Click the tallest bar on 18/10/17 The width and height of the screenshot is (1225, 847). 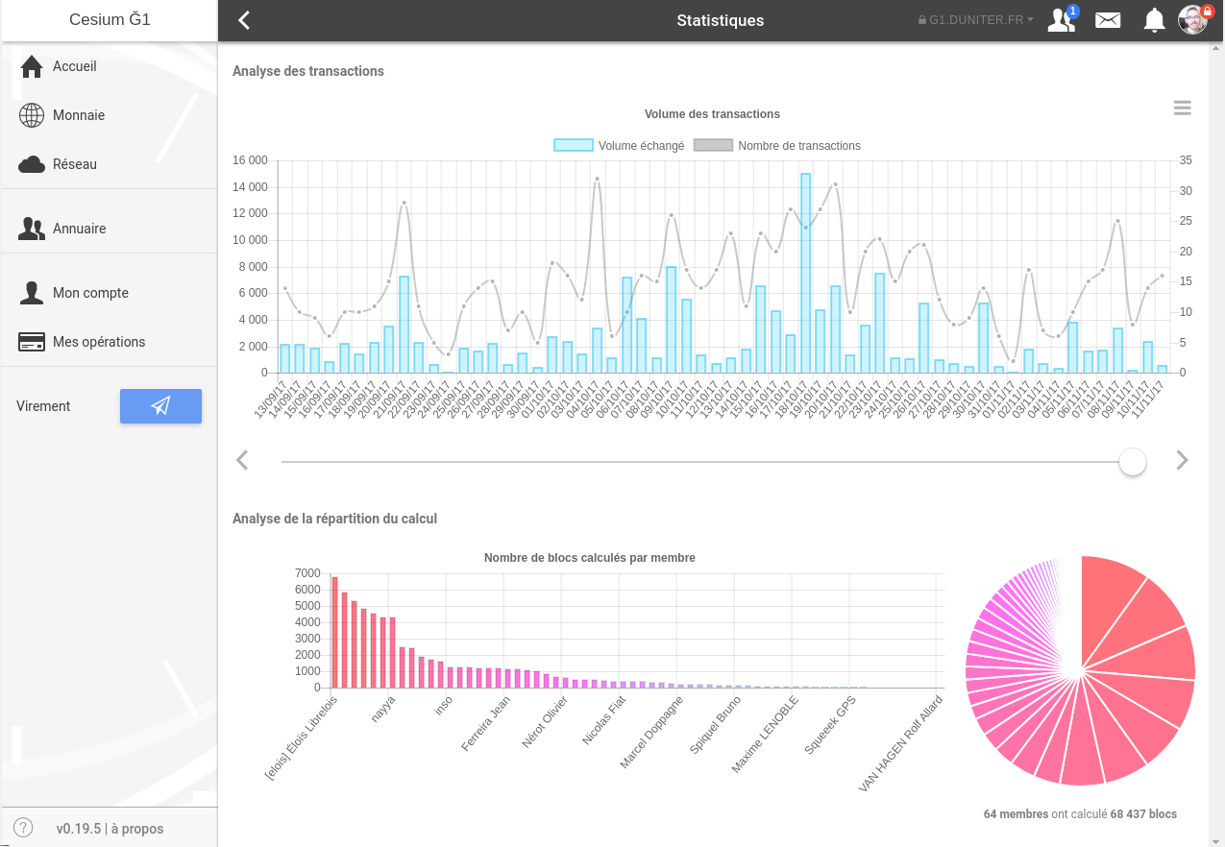(805, 273)
